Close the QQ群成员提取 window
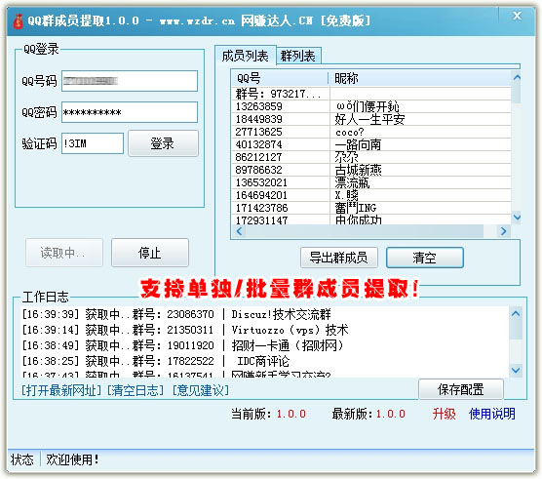 [517, 16]
